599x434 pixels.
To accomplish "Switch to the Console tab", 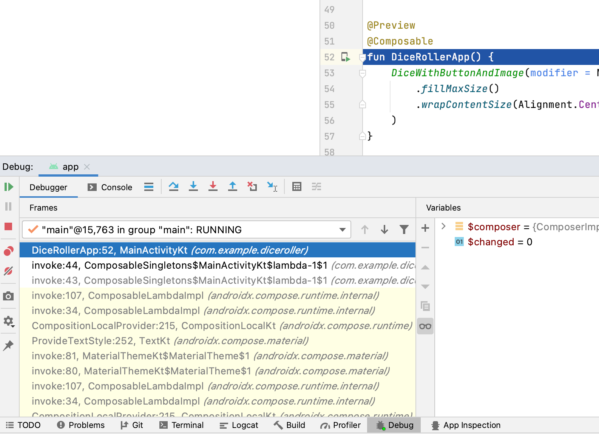I will coord(110,187).
